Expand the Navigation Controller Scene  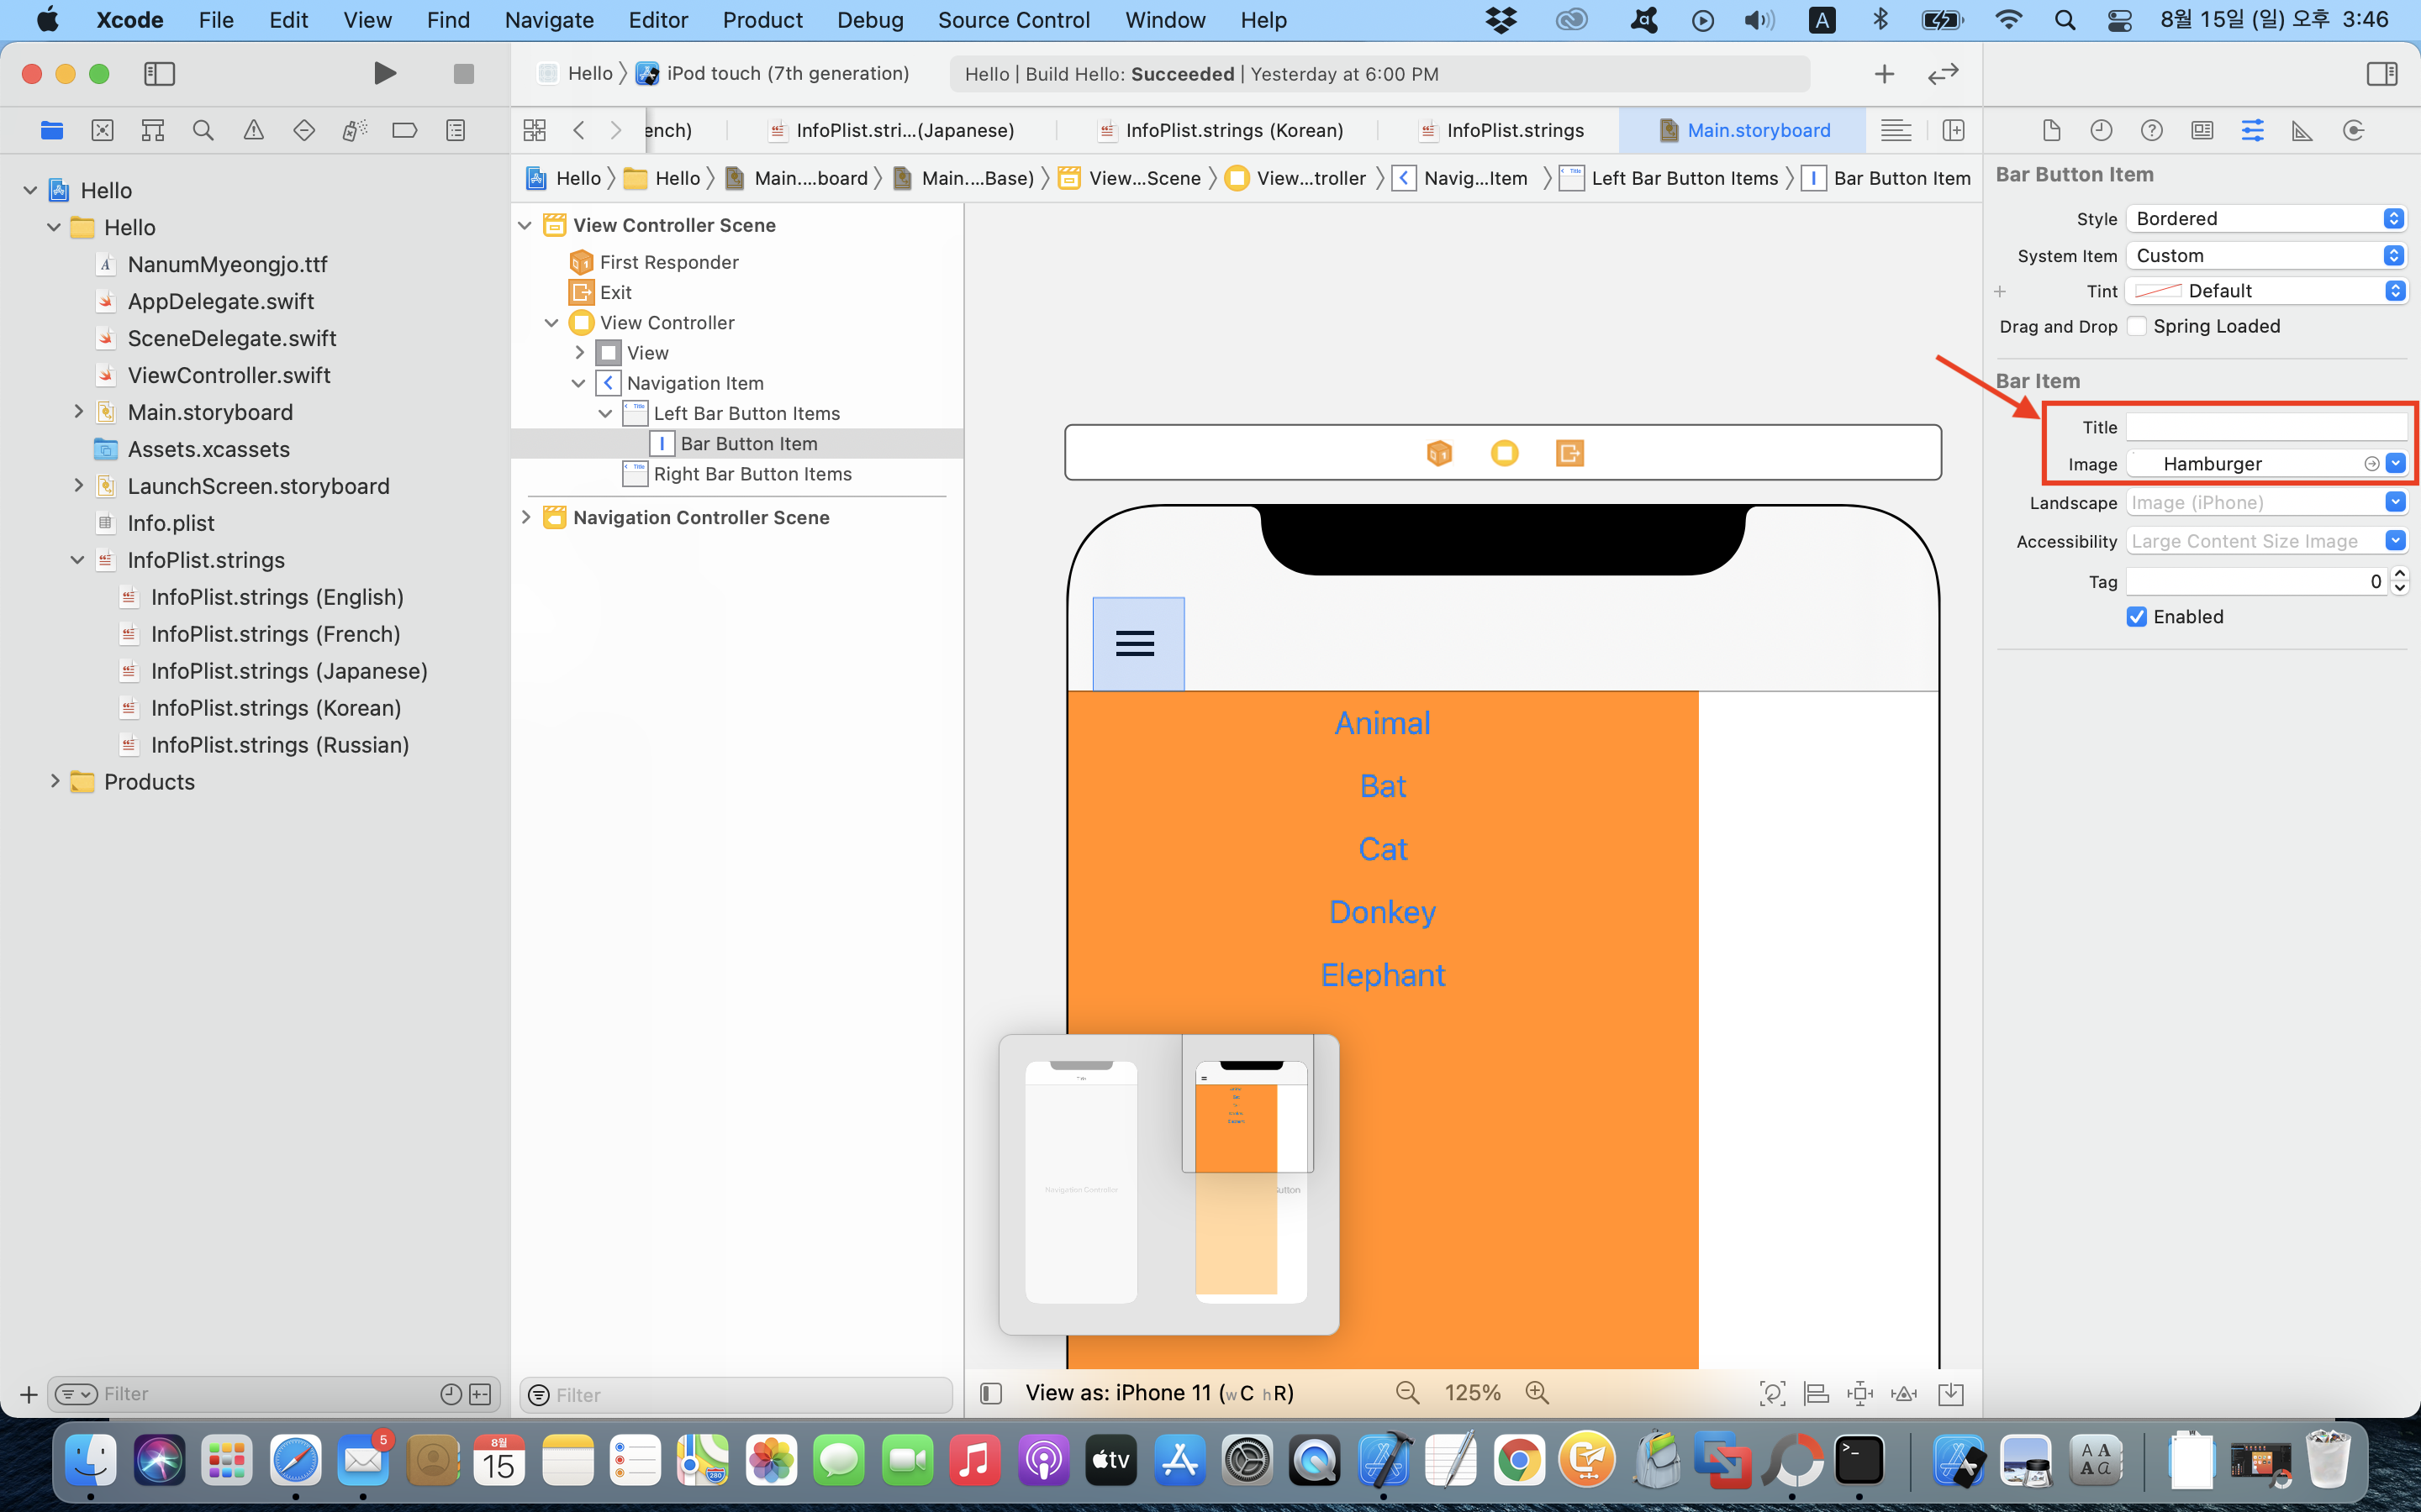click(x=526, y=517)
